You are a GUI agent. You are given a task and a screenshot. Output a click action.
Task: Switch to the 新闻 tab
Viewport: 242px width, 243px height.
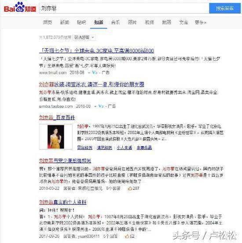pos(65,22)
